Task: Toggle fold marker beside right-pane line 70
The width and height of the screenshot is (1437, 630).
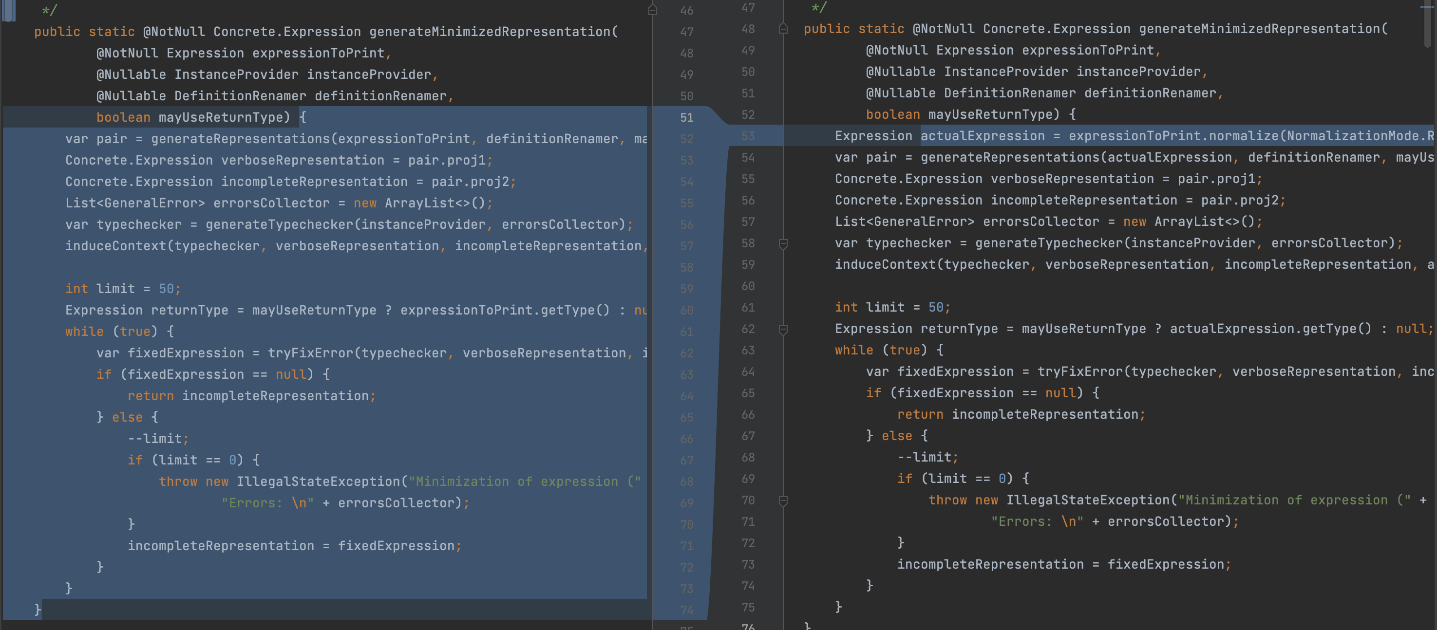Action: click(x=783, y=500)
